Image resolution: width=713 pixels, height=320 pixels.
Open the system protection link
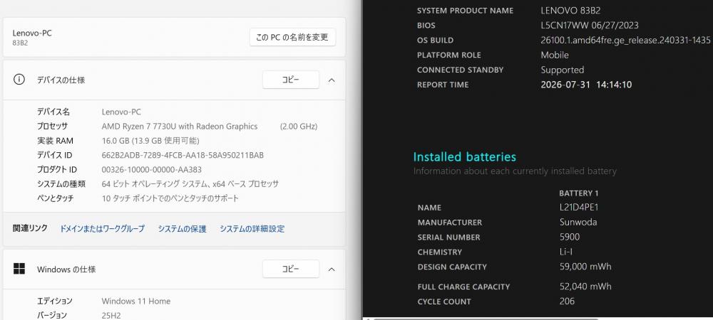coord(183,229)
